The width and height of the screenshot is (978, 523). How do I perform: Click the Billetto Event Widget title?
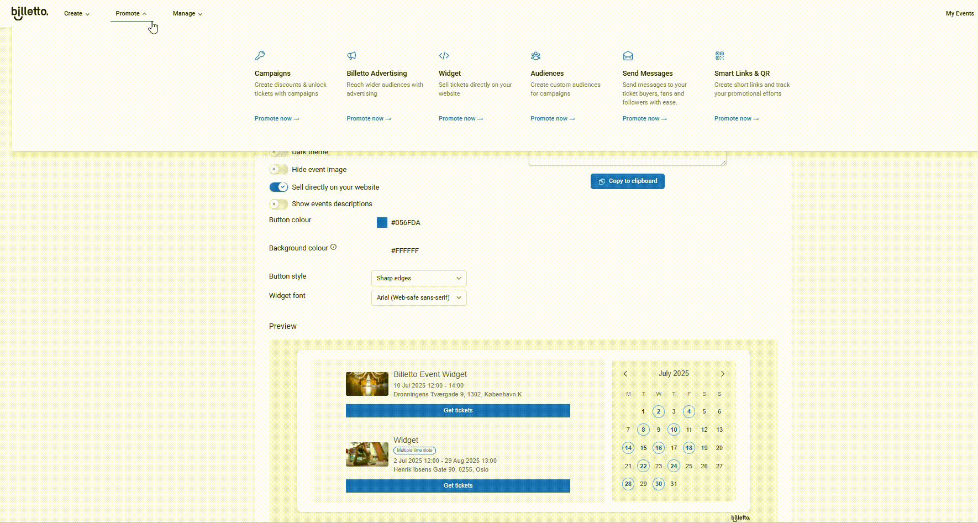[430, 374]
